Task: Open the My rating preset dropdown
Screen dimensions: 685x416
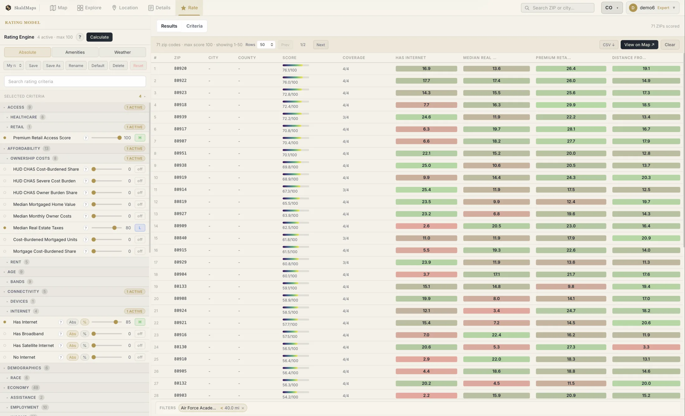Action: (x=14, y=66)
